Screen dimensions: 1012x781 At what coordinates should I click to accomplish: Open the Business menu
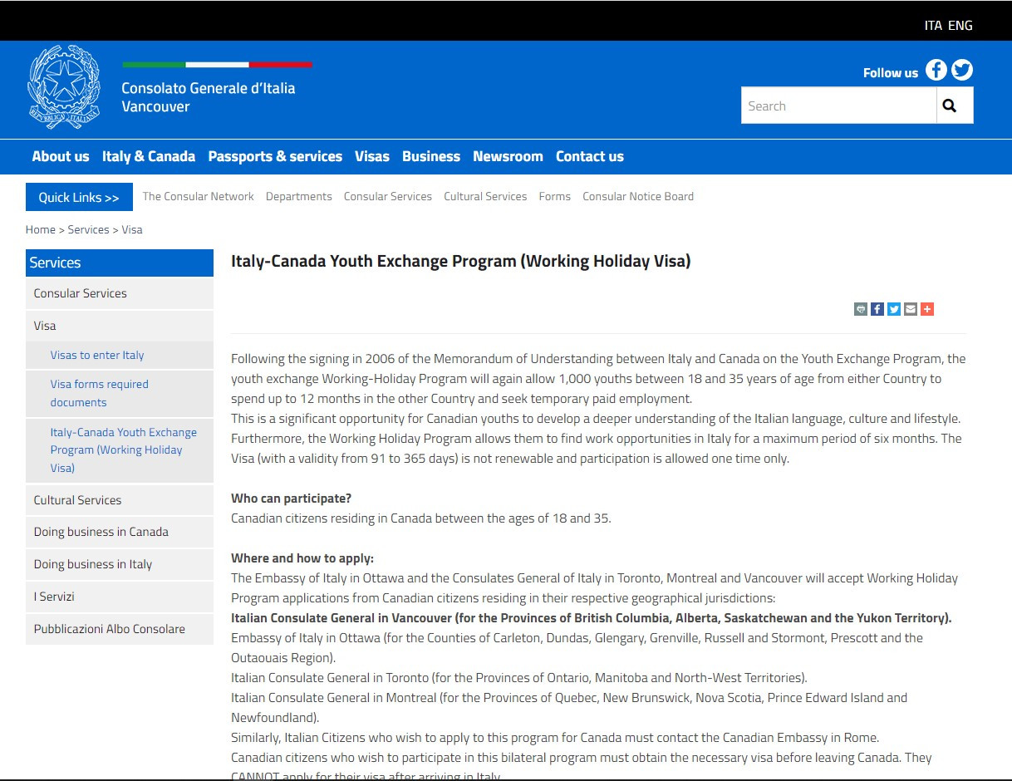pos(431,156)
